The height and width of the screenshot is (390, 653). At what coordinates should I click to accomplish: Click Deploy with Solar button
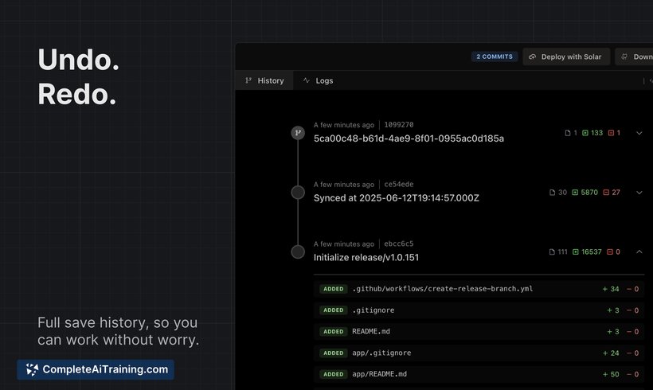point(566,57)
